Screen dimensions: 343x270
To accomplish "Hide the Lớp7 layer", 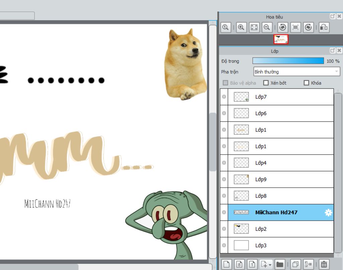I will 224,97.
